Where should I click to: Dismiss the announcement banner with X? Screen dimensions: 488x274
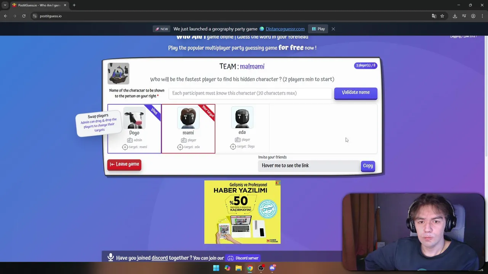click(333, 29)
